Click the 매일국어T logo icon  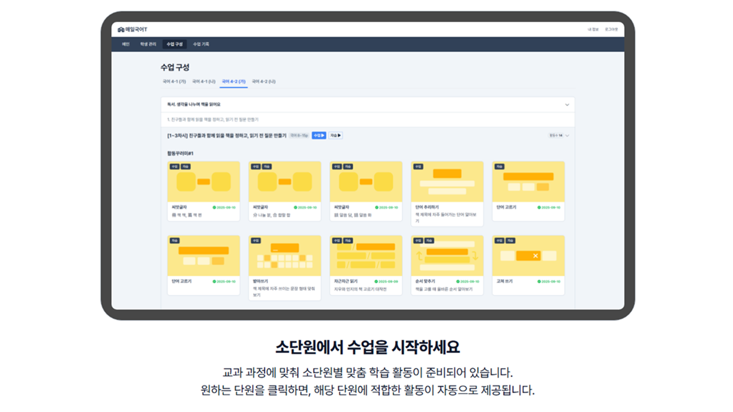[x=121, y=29]
